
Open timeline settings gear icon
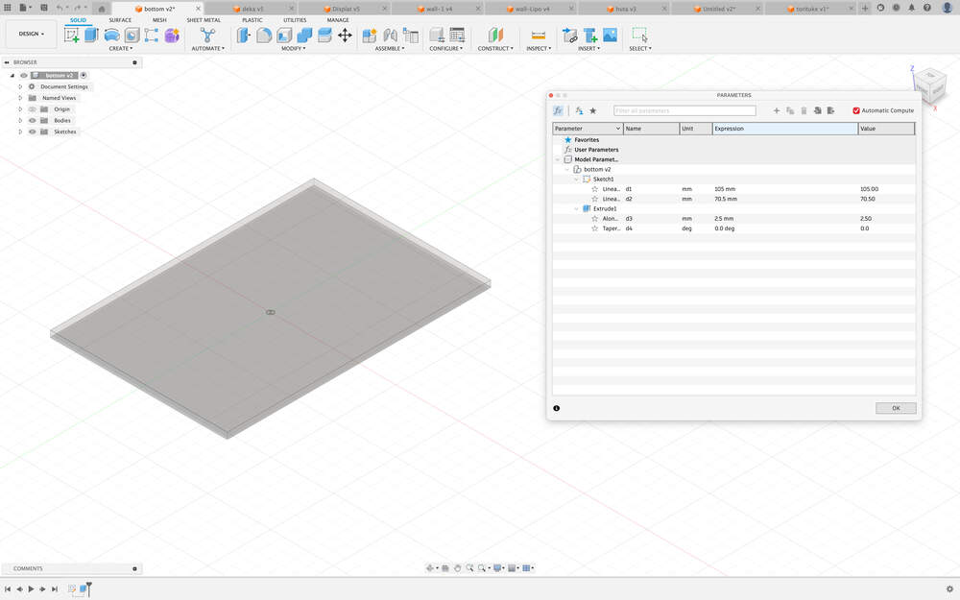[x=949, y=589]
